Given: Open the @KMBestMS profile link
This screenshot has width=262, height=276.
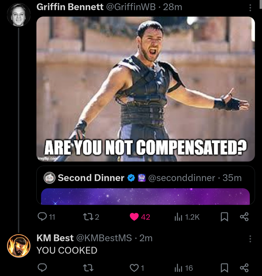Looking at the screenshot, I should 104,238.
